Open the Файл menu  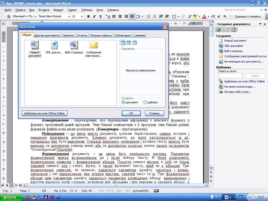pos(8,10)
